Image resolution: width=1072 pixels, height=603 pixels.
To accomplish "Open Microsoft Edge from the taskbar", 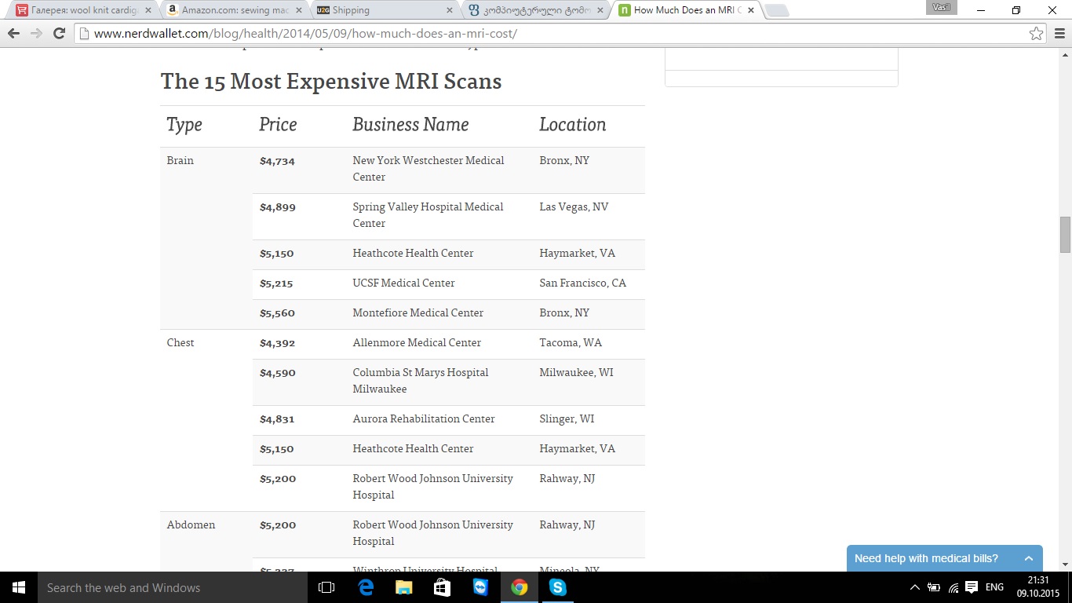I will 366,587.
